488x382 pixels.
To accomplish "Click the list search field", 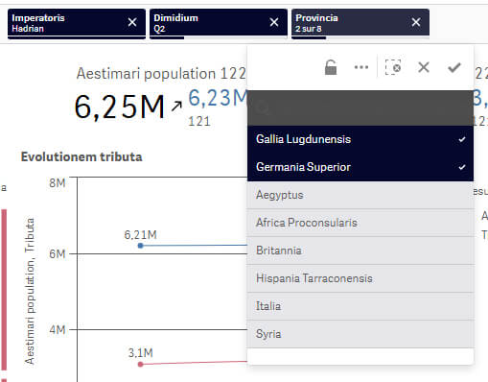I will (x=360, y=108).
